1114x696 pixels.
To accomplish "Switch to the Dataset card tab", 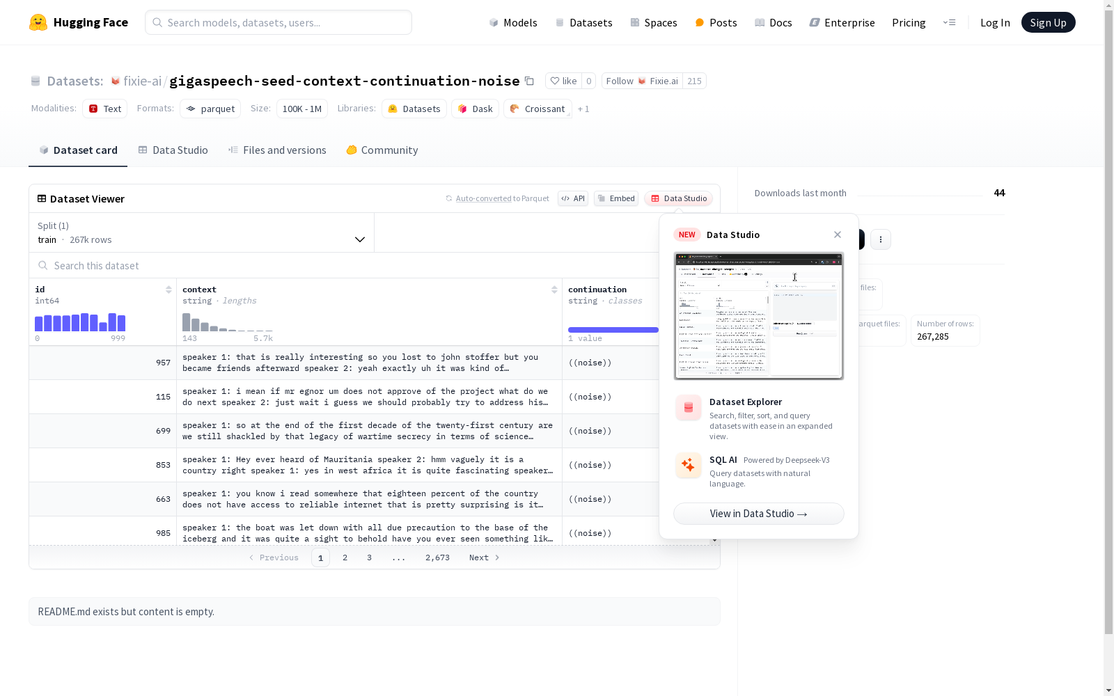I will [78, 150].
